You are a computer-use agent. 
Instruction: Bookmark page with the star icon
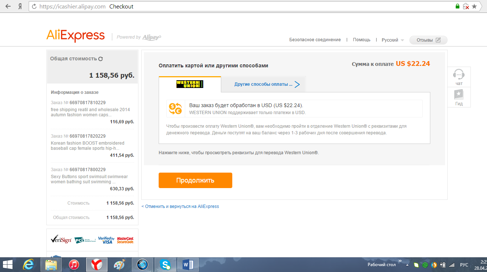pyautogui.click(x=474, y=6)
